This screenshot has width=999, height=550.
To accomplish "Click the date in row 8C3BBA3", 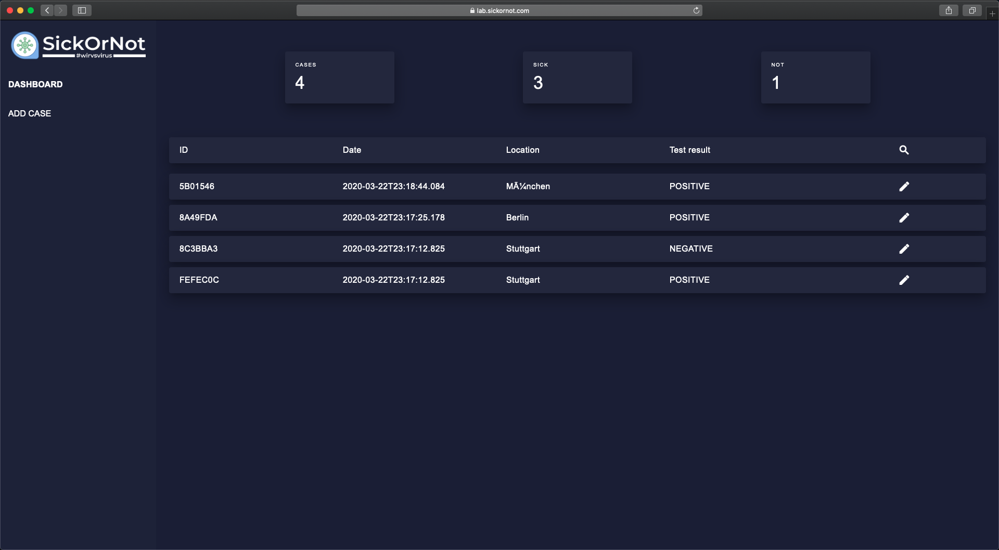I will coord(393,248).
